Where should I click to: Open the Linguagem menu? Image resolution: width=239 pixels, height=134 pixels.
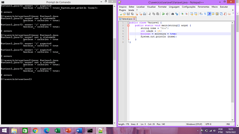point(174,7)
